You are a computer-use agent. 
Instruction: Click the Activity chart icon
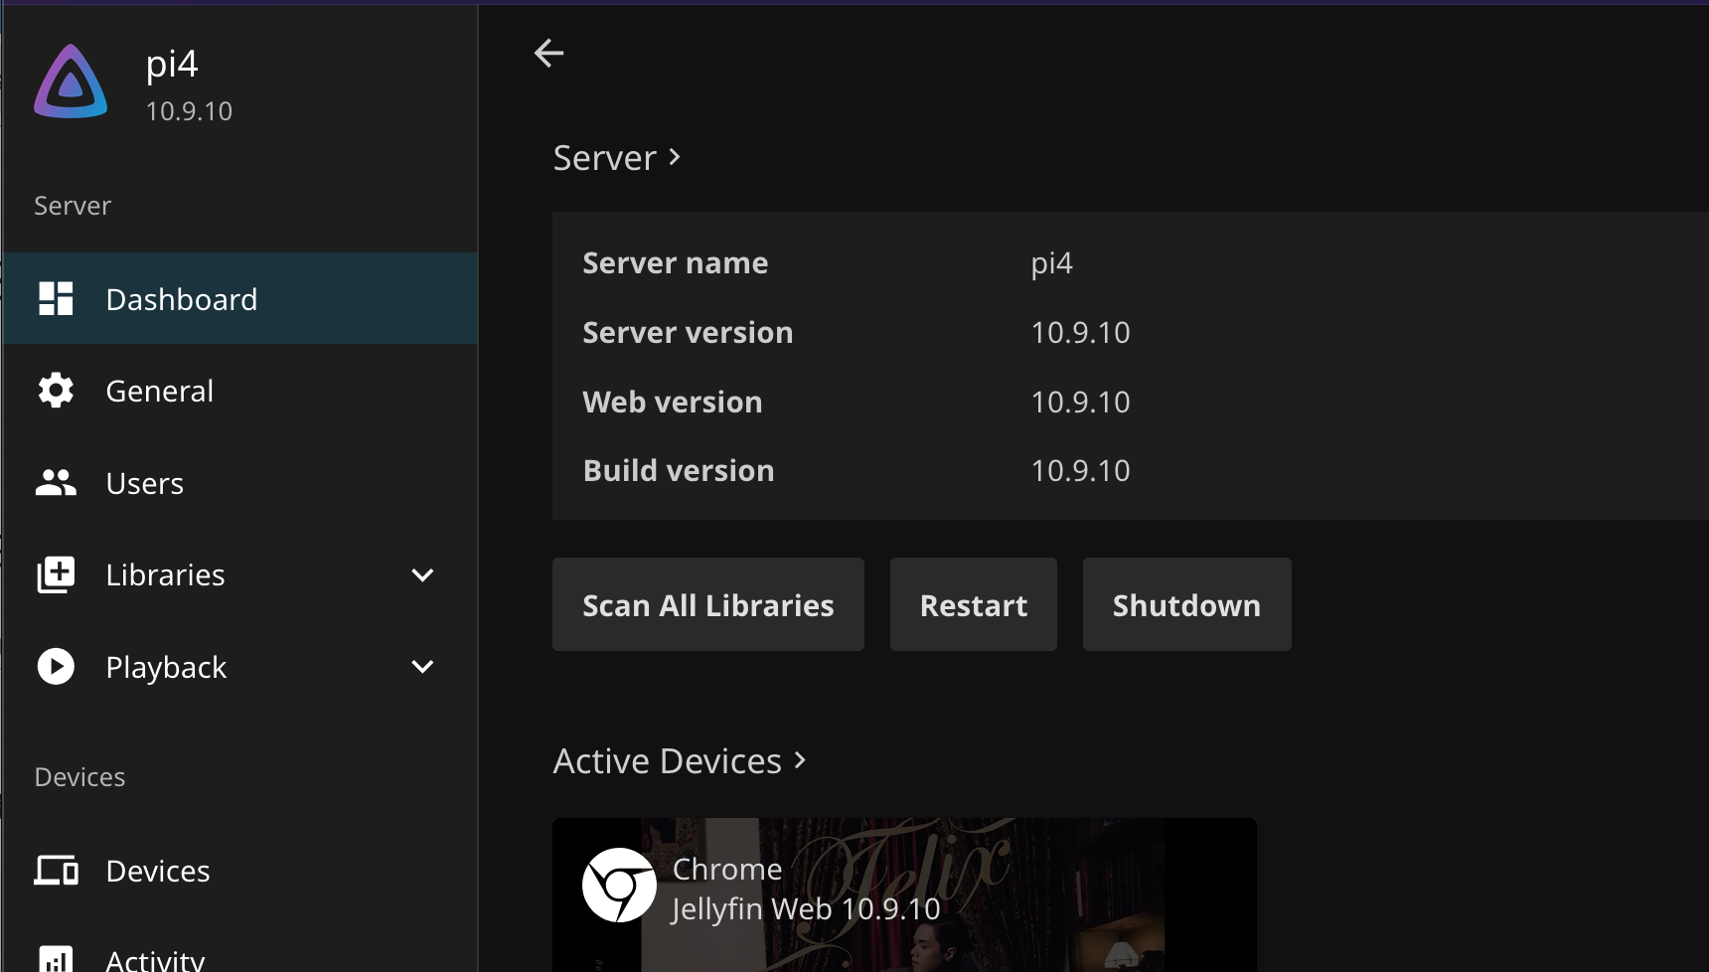[x=56, y=959]
